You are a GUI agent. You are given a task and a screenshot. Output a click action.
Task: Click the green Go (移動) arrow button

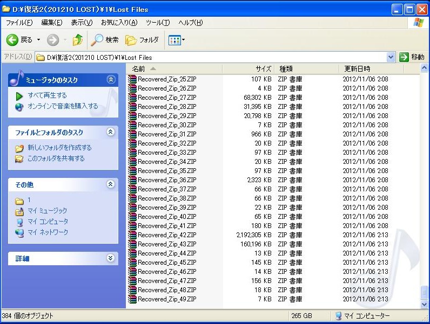(x=404, y=57)
